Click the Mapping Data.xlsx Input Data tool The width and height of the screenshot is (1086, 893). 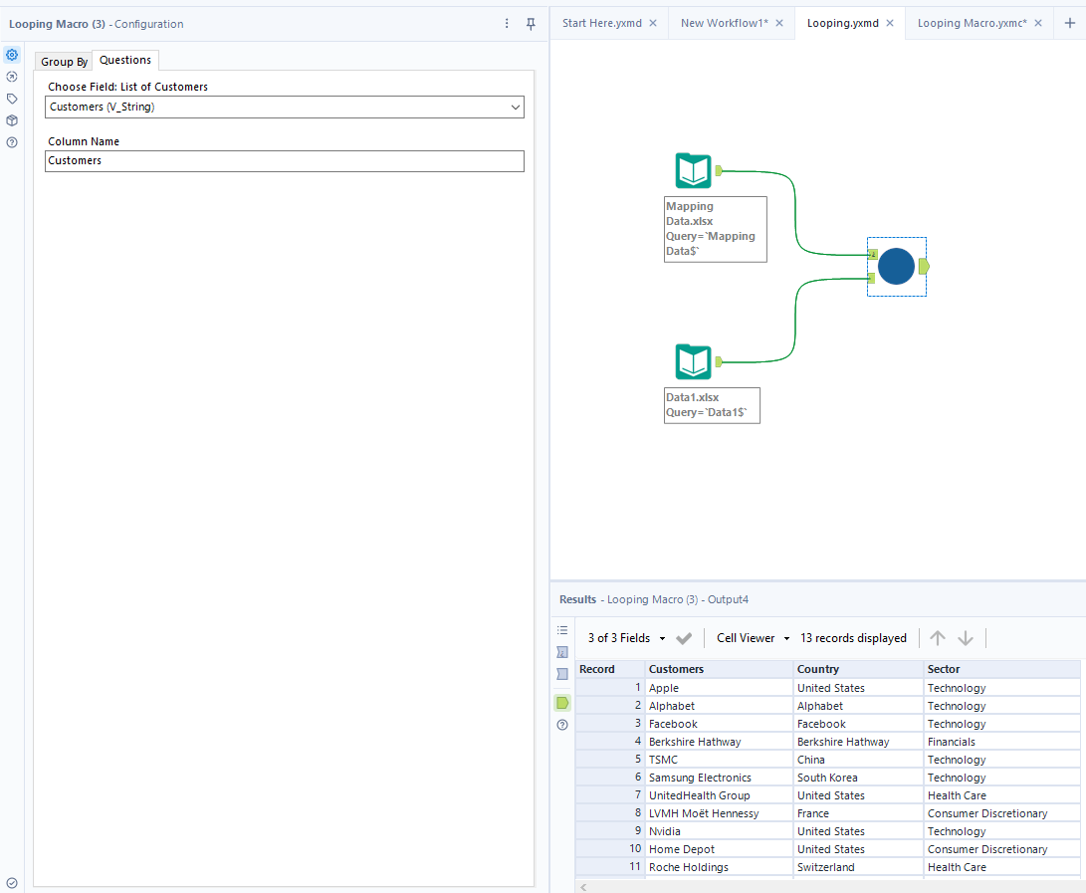693,171
